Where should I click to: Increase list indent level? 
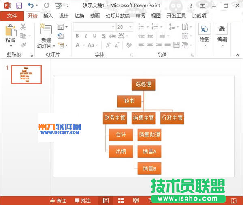(x=150, y=36)
